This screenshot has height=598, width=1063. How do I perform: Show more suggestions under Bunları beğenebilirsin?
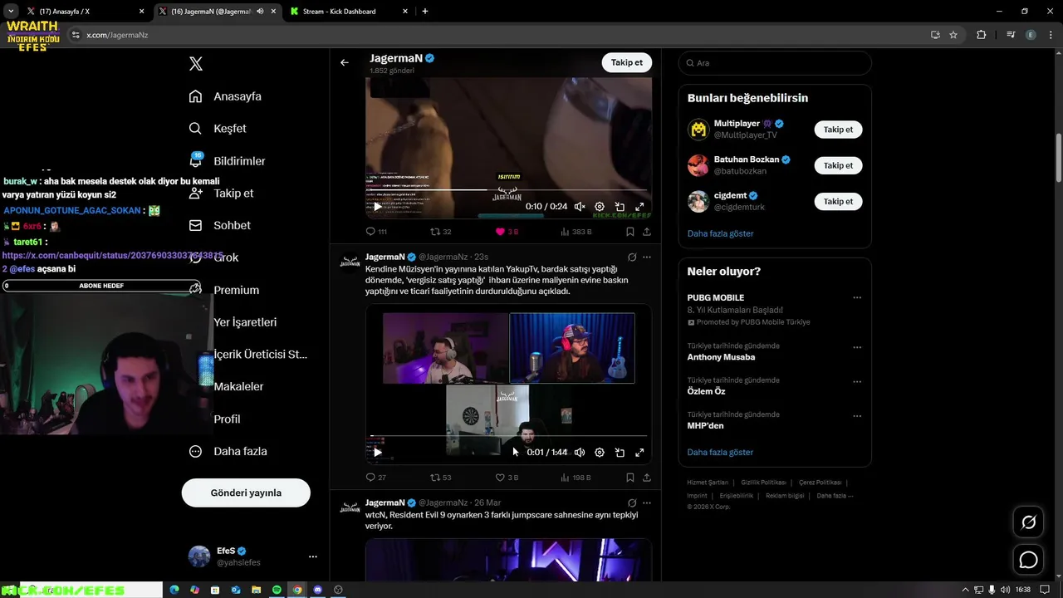(x=720, y=233)
